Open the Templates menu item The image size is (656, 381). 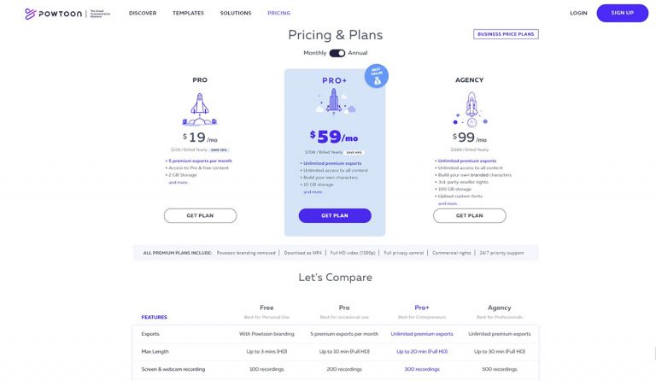pos(188,14)
